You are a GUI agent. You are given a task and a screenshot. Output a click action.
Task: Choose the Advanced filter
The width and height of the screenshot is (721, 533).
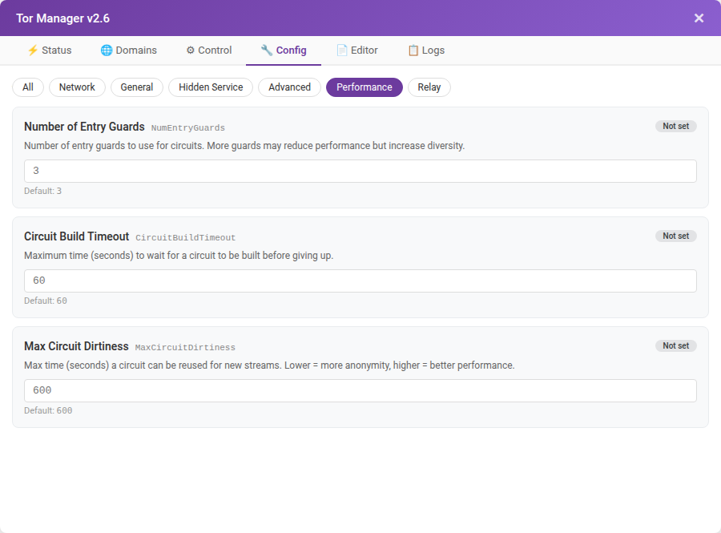click(x=290, y=87)
